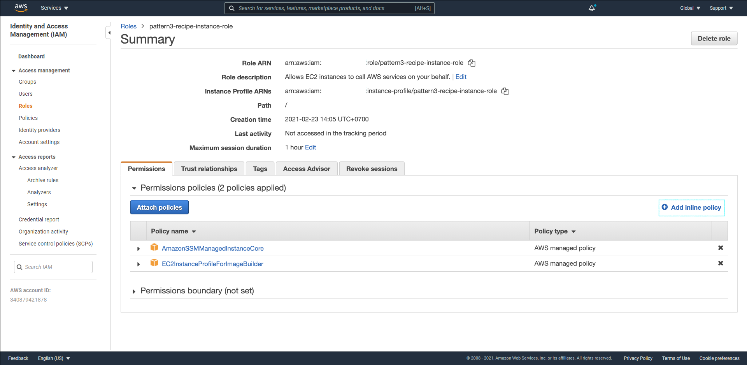Click the EC2InstanceProfileForImageBuilder policy box icon

(154, 263)
